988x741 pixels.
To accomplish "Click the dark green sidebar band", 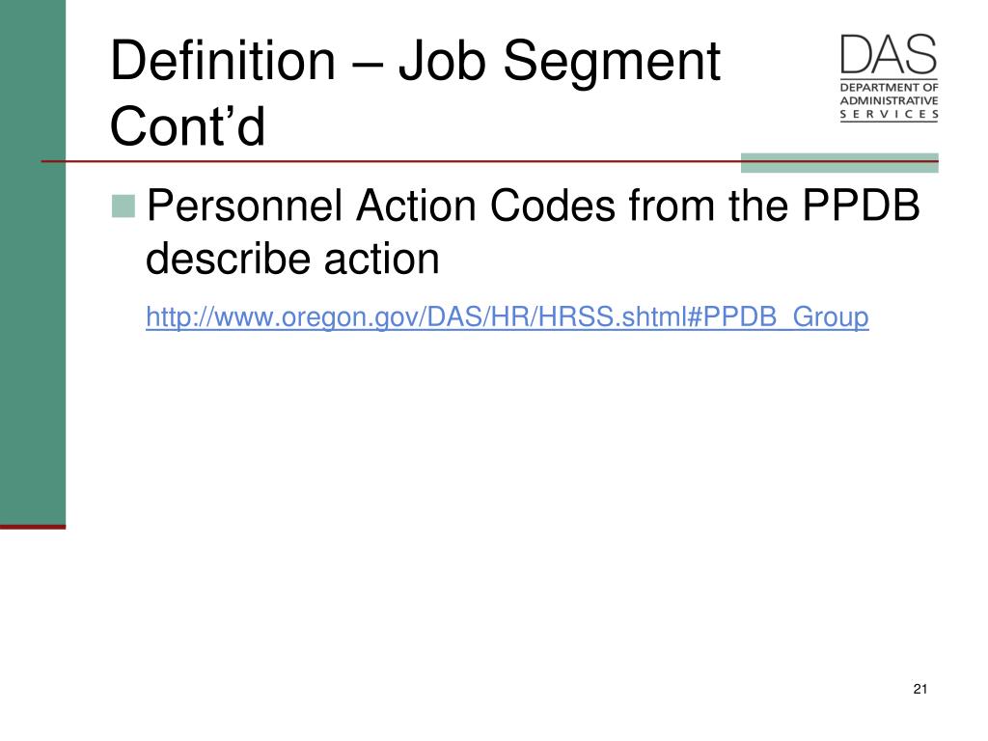I will coord(33,261).
